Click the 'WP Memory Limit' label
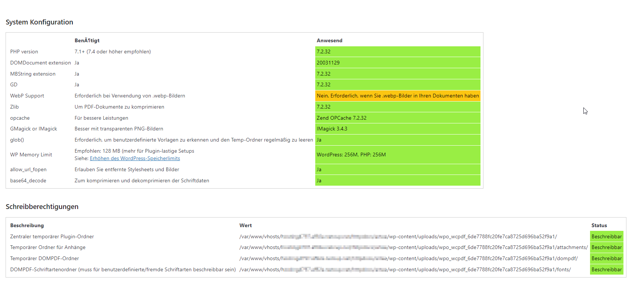This screenshot has width=632, height=282. (x=31, y=155)
